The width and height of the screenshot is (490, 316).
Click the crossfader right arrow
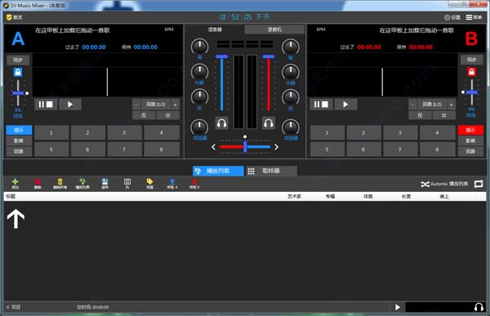(x=276, y=147)
